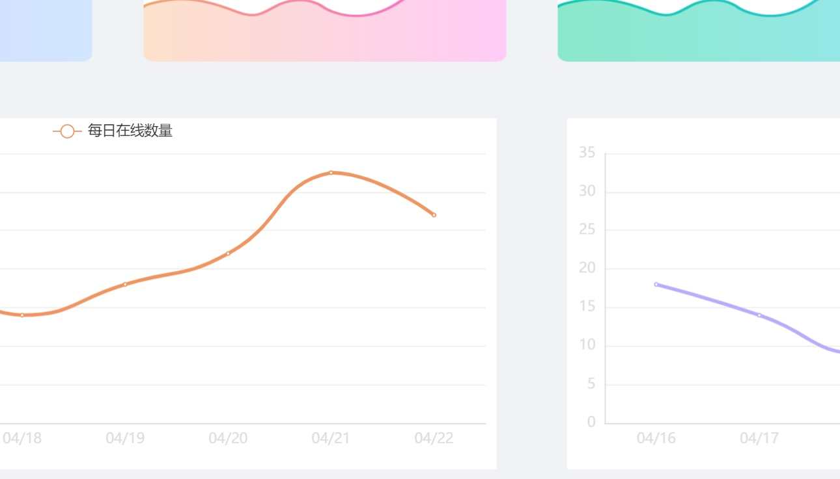840x479 pixels.
Task: Click the purple data point above 04/16
Action: (x=656, y=284)
